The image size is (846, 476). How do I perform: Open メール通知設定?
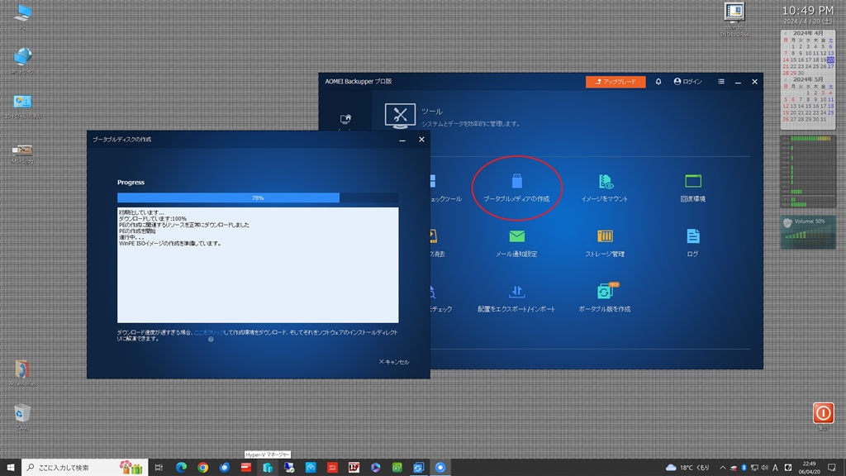(x=516, y=243)
